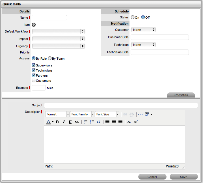Click the insert link icon
Viewport: 203px width, 183px height.
click(125, 114)
